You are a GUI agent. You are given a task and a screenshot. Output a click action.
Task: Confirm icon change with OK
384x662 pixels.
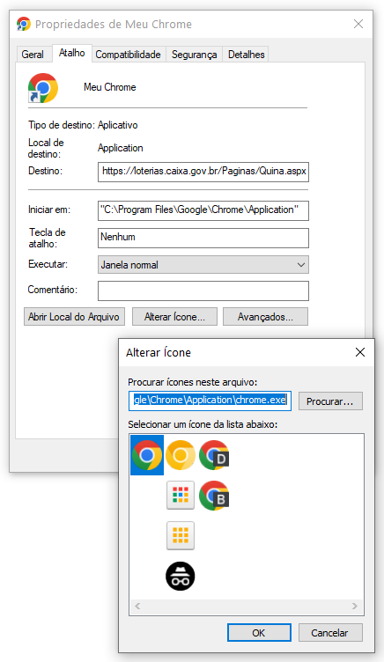tap(259, 632)
